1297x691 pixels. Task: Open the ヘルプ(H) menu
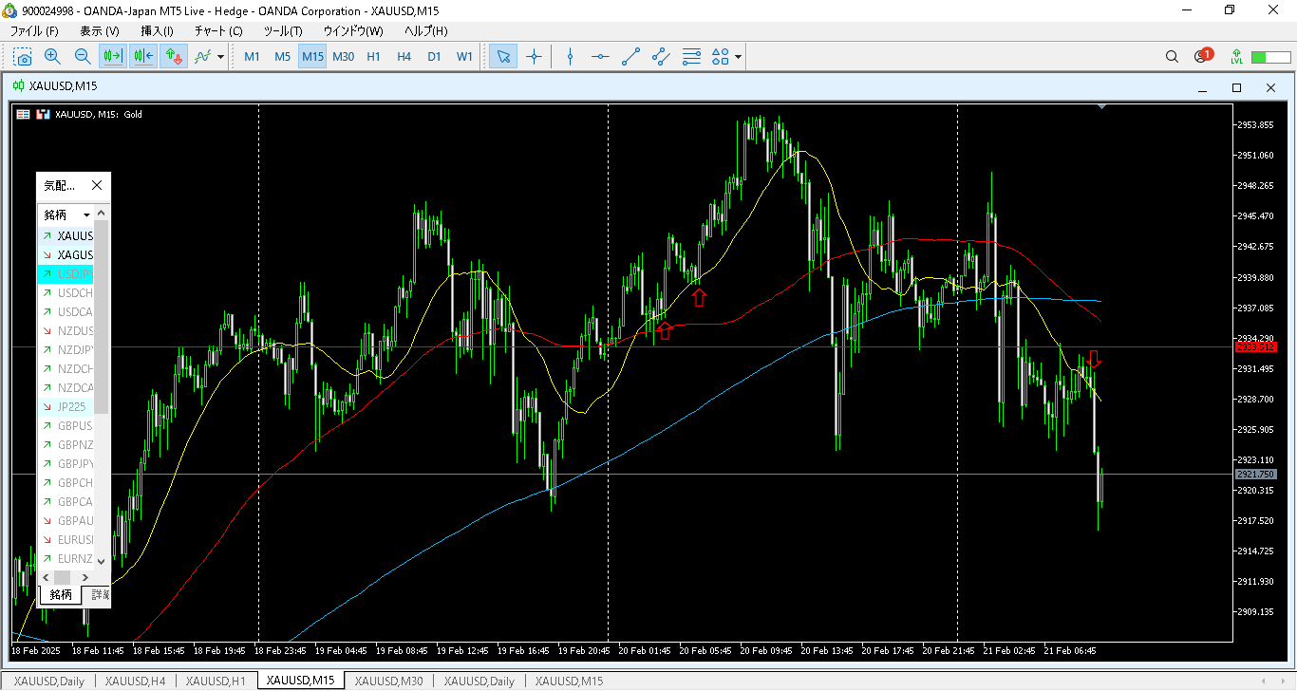(x=426, y=31)
